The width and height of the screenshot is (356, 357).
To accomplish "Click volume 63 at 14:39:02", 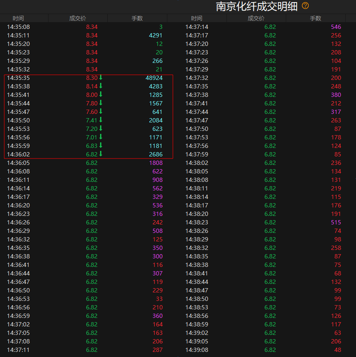I will pyautogui.click(x=338, y=333).
